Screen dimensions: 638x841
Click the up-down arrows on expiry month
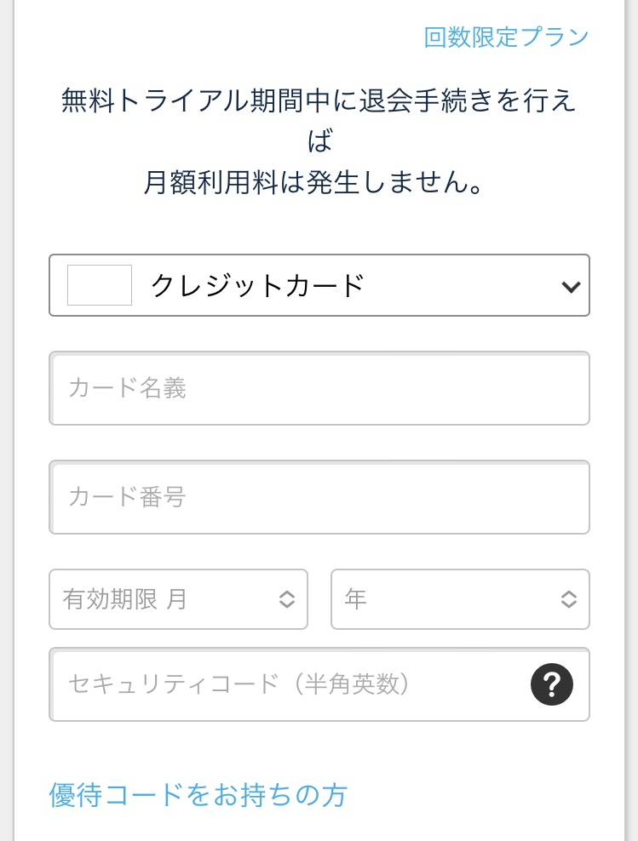[x=287, y=599]
